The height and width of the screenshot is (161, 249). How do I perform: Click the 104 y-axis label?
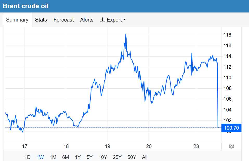(227, 110)
